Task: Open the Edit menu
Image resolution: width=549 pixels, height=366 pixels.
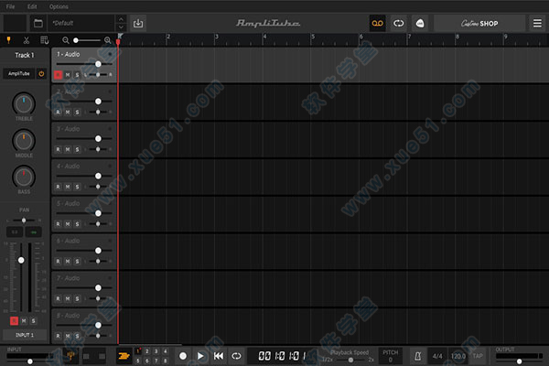Action: pyautogui.click(x=32, y=6)
